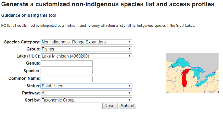Click red Lake Michigan on the map

(x=185, y=78)
